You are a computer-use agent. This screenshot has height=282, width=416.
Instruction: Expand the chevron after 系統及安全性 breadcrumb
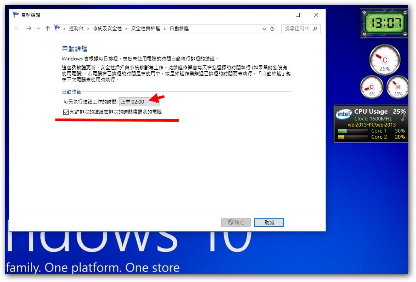pyautogui.click(x=126, y=29)
